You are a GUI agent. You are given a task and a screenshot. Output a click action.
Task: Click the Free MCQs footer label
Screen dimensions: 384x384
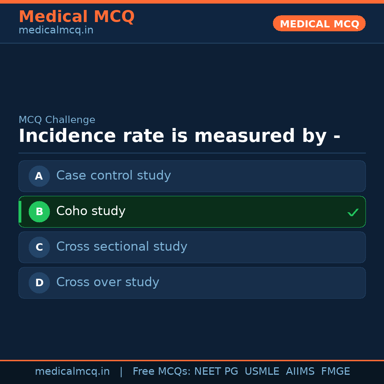[162, 372]
